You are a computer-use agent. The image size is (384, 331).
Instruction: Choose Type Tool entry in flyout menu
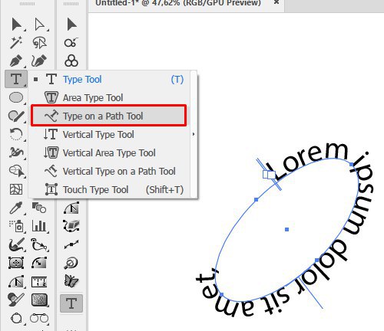[110, 80]
